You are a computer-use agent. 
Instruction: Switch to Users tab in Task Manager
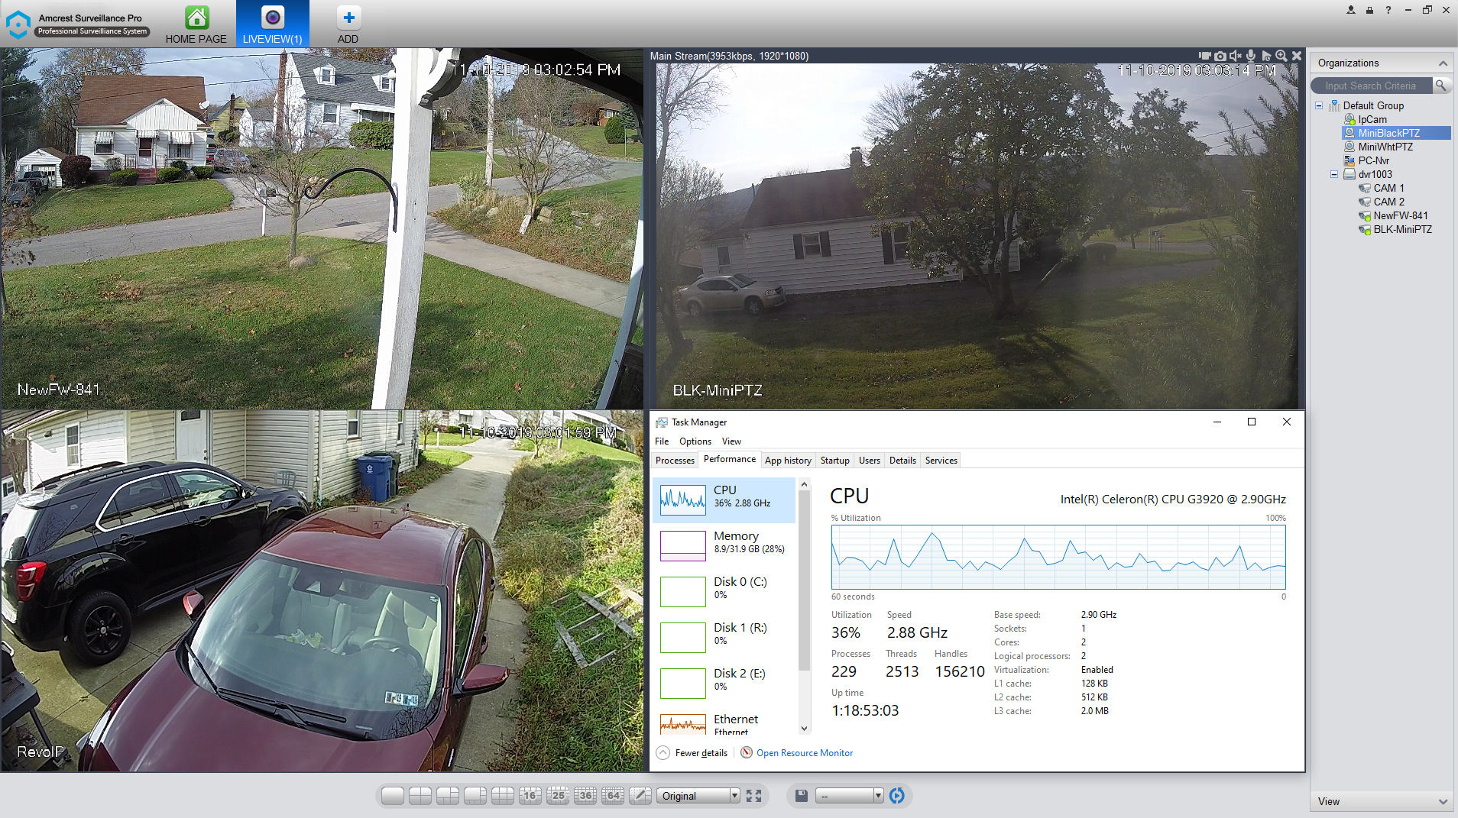[x=869, y=461]
